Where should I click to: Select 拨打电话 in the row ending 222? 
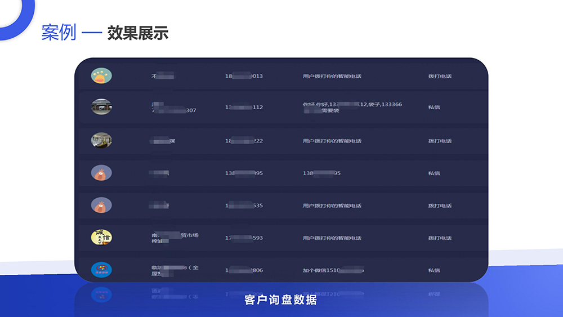tap(440, 141)
